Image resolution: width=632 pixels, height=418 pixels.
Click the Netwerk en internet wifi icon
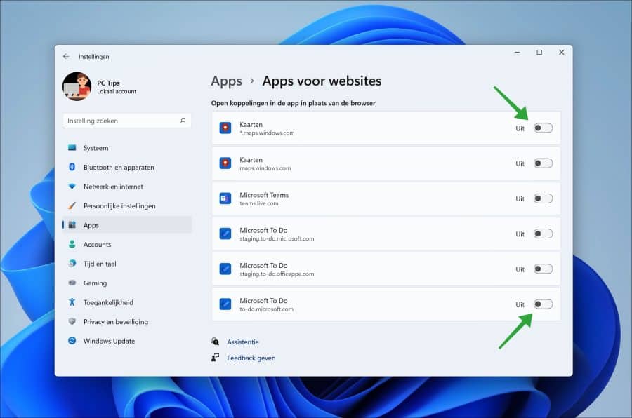click(x=72, y=186)
